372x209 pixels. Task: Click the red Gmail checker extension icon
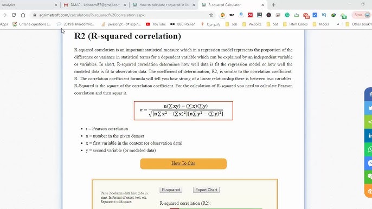(x=306, y=15)
